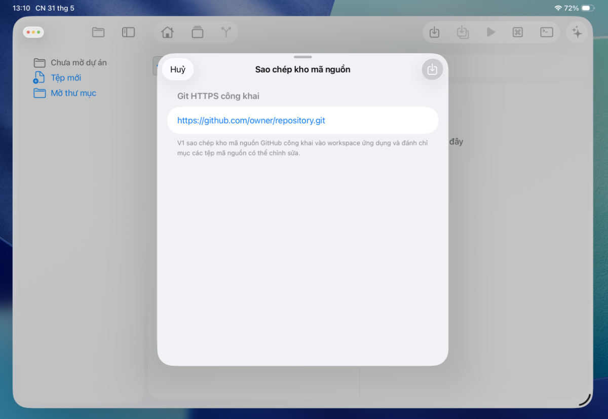Go to the Home icon
The image size is (608, 419).
pos(167,32)
